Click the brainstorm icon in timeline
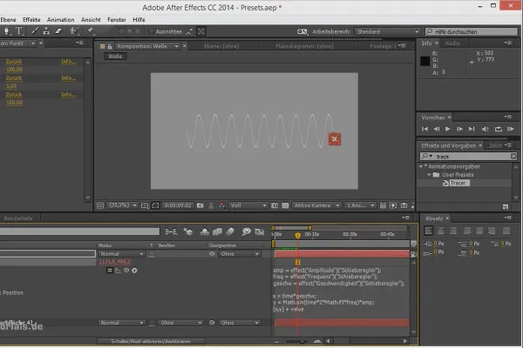 coord(246,231)
